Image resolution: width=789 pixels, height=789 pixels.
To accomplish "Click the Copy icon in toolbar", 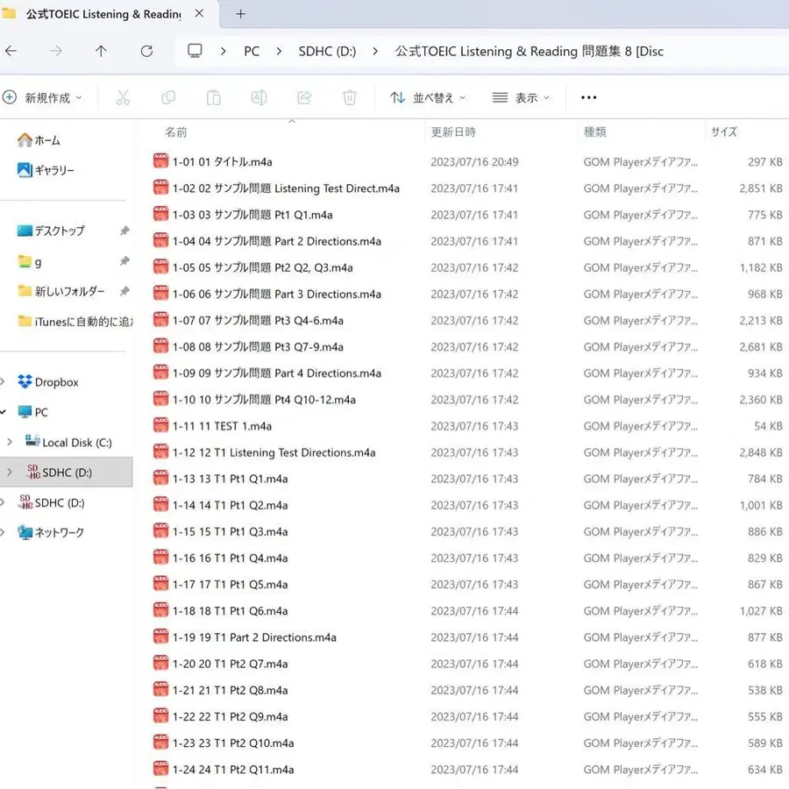I will [168, 98].
